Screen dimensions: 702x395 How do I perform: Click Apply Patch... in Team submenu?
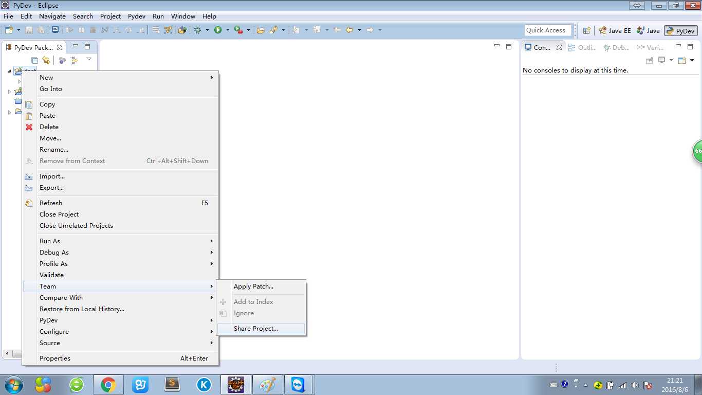(261, 286)
